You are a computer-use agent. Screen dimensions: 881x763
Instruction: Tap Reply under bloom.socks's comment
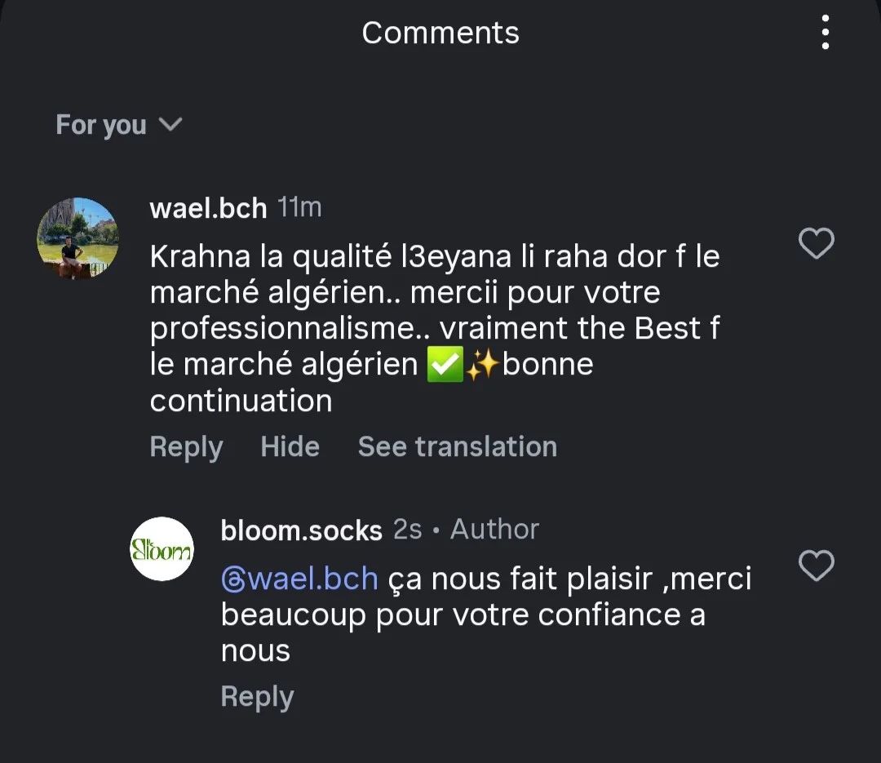click(x=257, y=697)
